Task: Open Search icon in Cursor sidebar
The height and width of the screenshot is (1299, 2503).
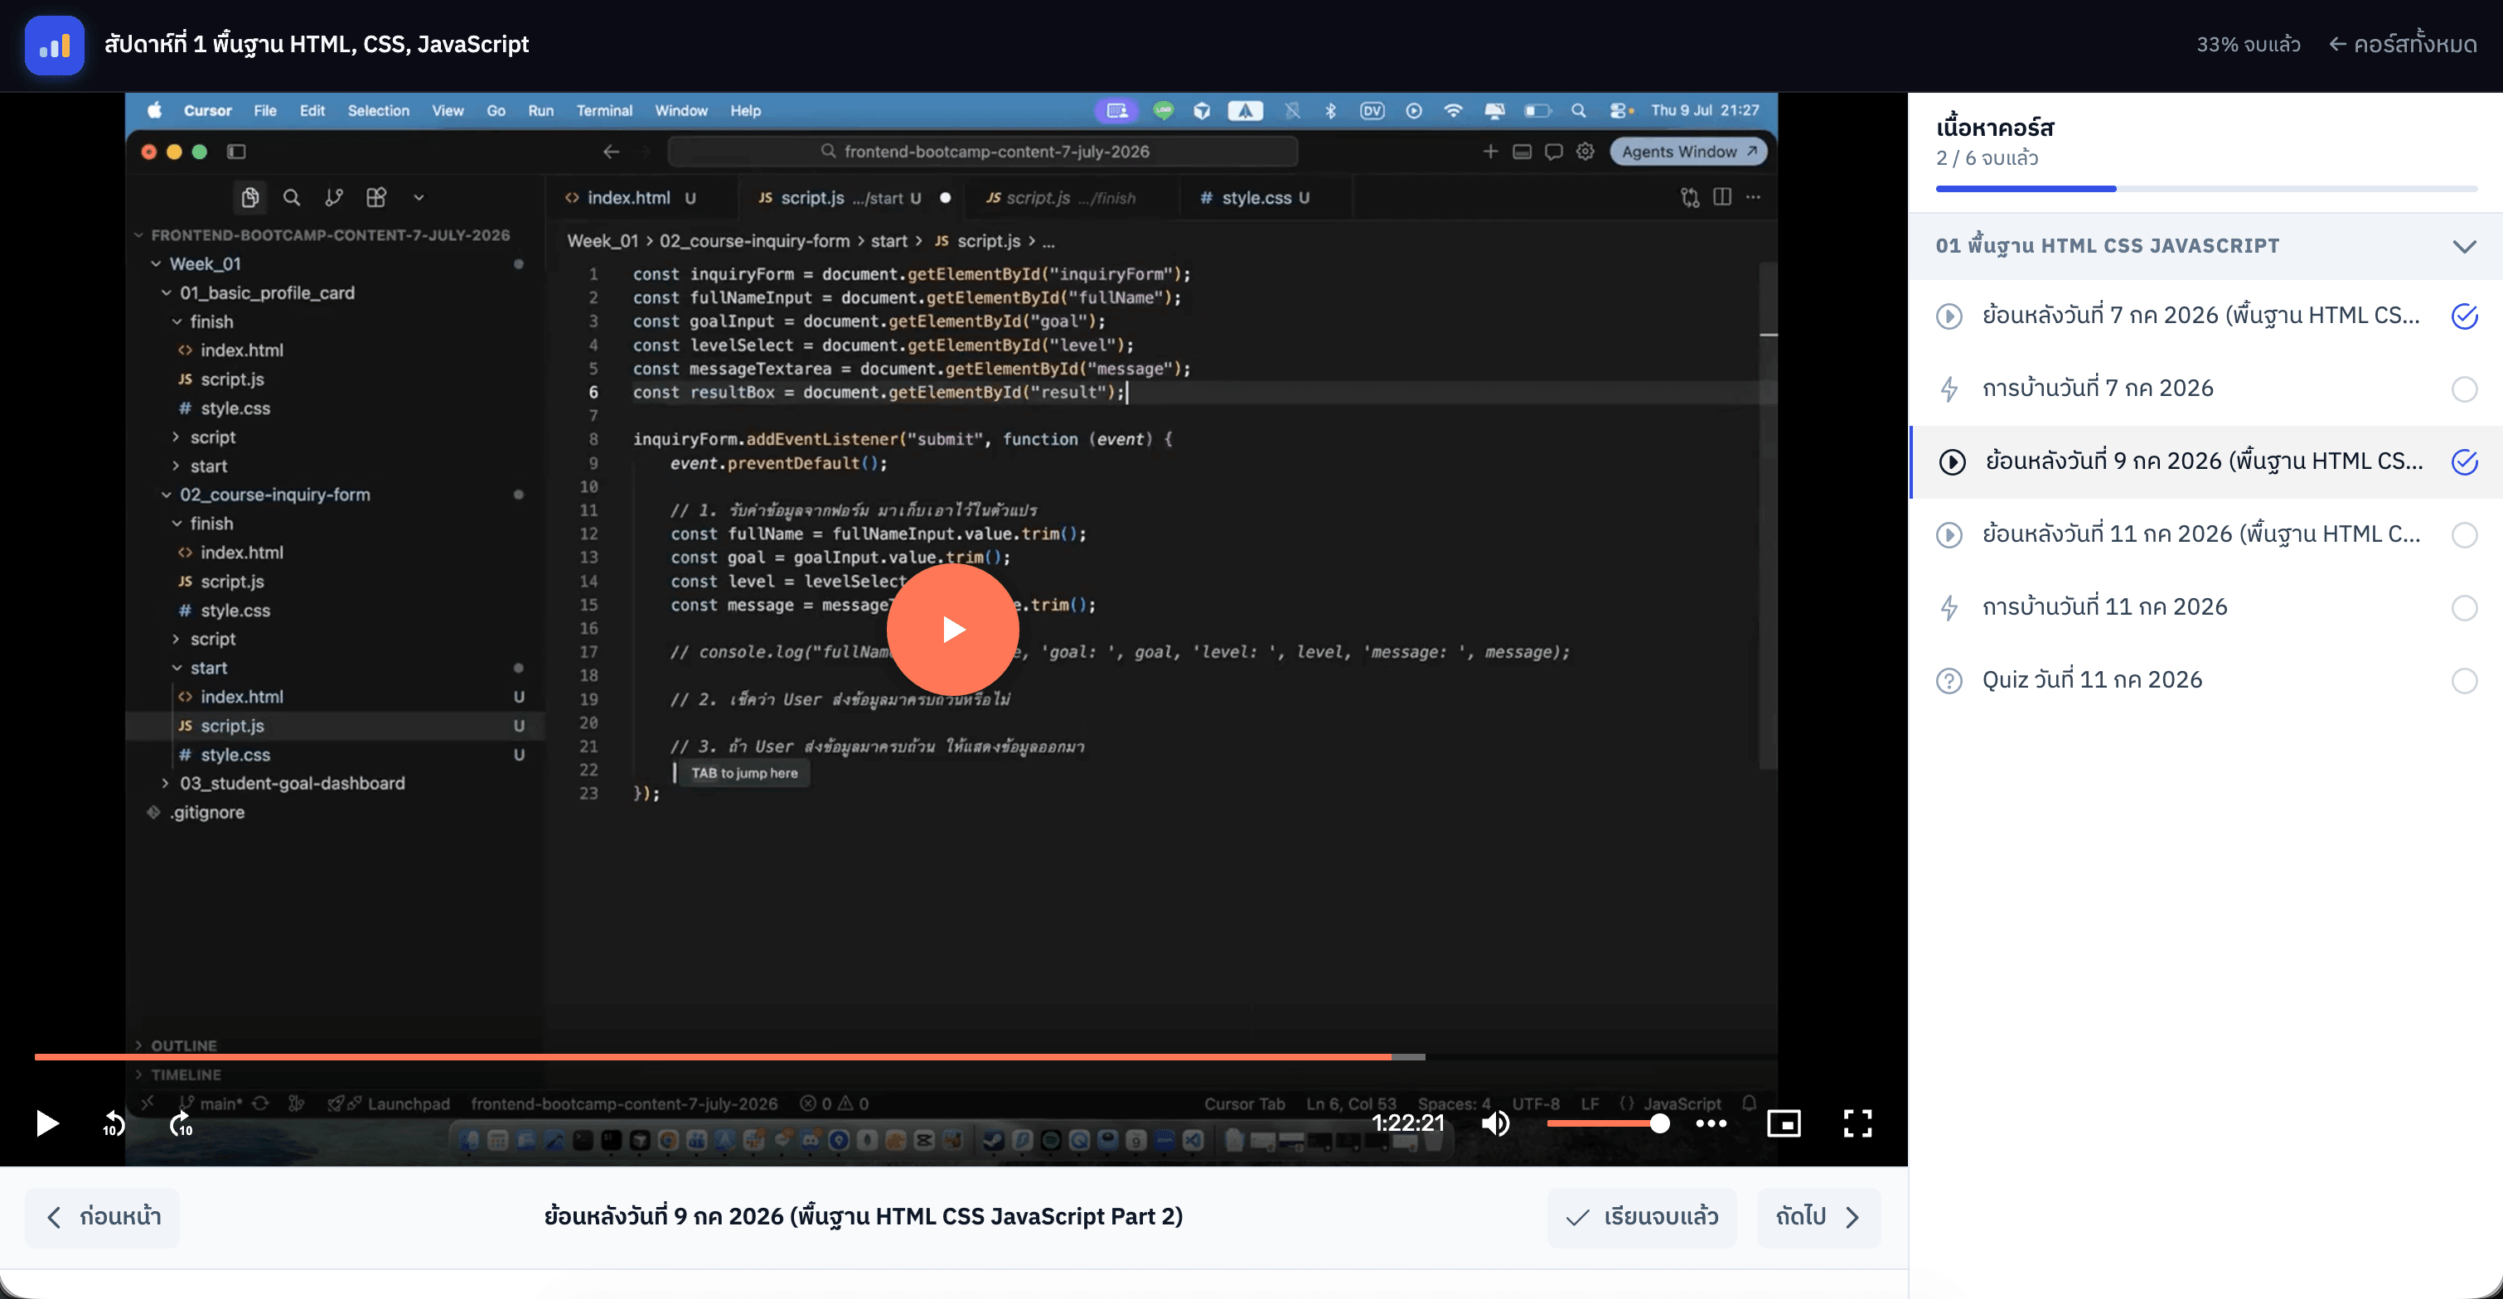Action: pyautogui.click(x=292, y=197)
